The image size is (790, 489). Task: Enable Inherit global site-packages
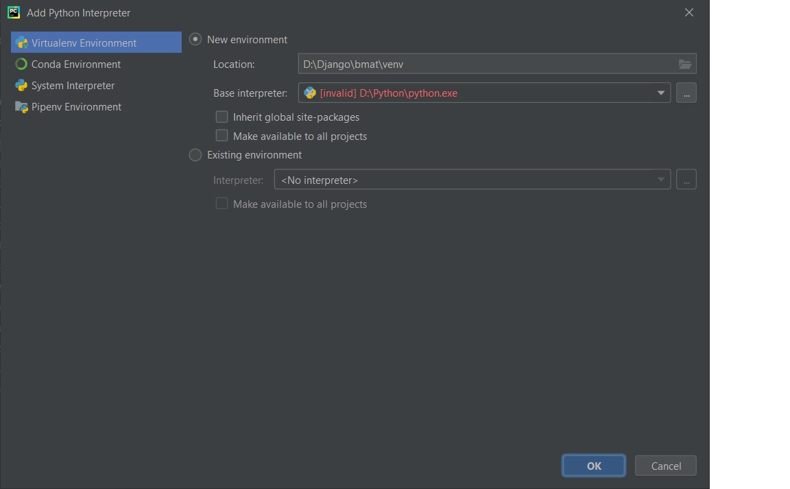tap(222, 117)
